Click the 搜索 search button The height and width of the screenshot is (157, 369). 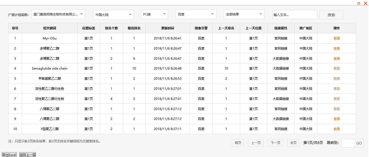point(331,15)
